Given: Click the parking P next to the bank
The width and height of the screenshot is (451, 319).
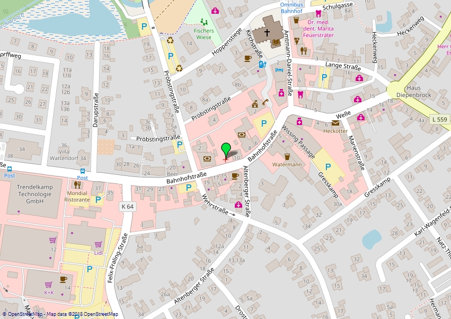Looking at the screenshot, I should [x=263, y=123].
